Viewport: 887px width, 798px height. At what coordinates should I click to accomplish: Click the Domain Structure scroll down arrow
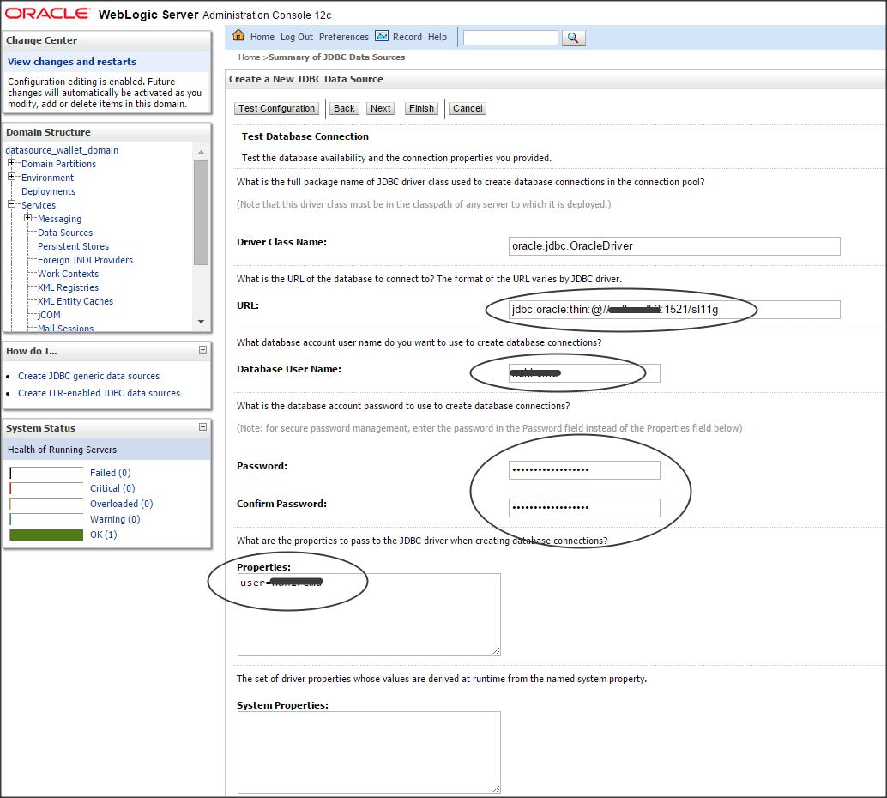click(x=201, y=322)
